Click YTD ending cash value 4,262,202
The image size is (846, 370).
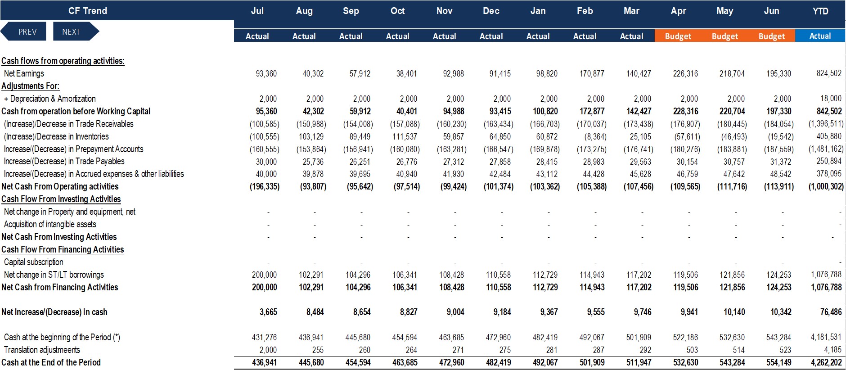(x=826, y=362)
